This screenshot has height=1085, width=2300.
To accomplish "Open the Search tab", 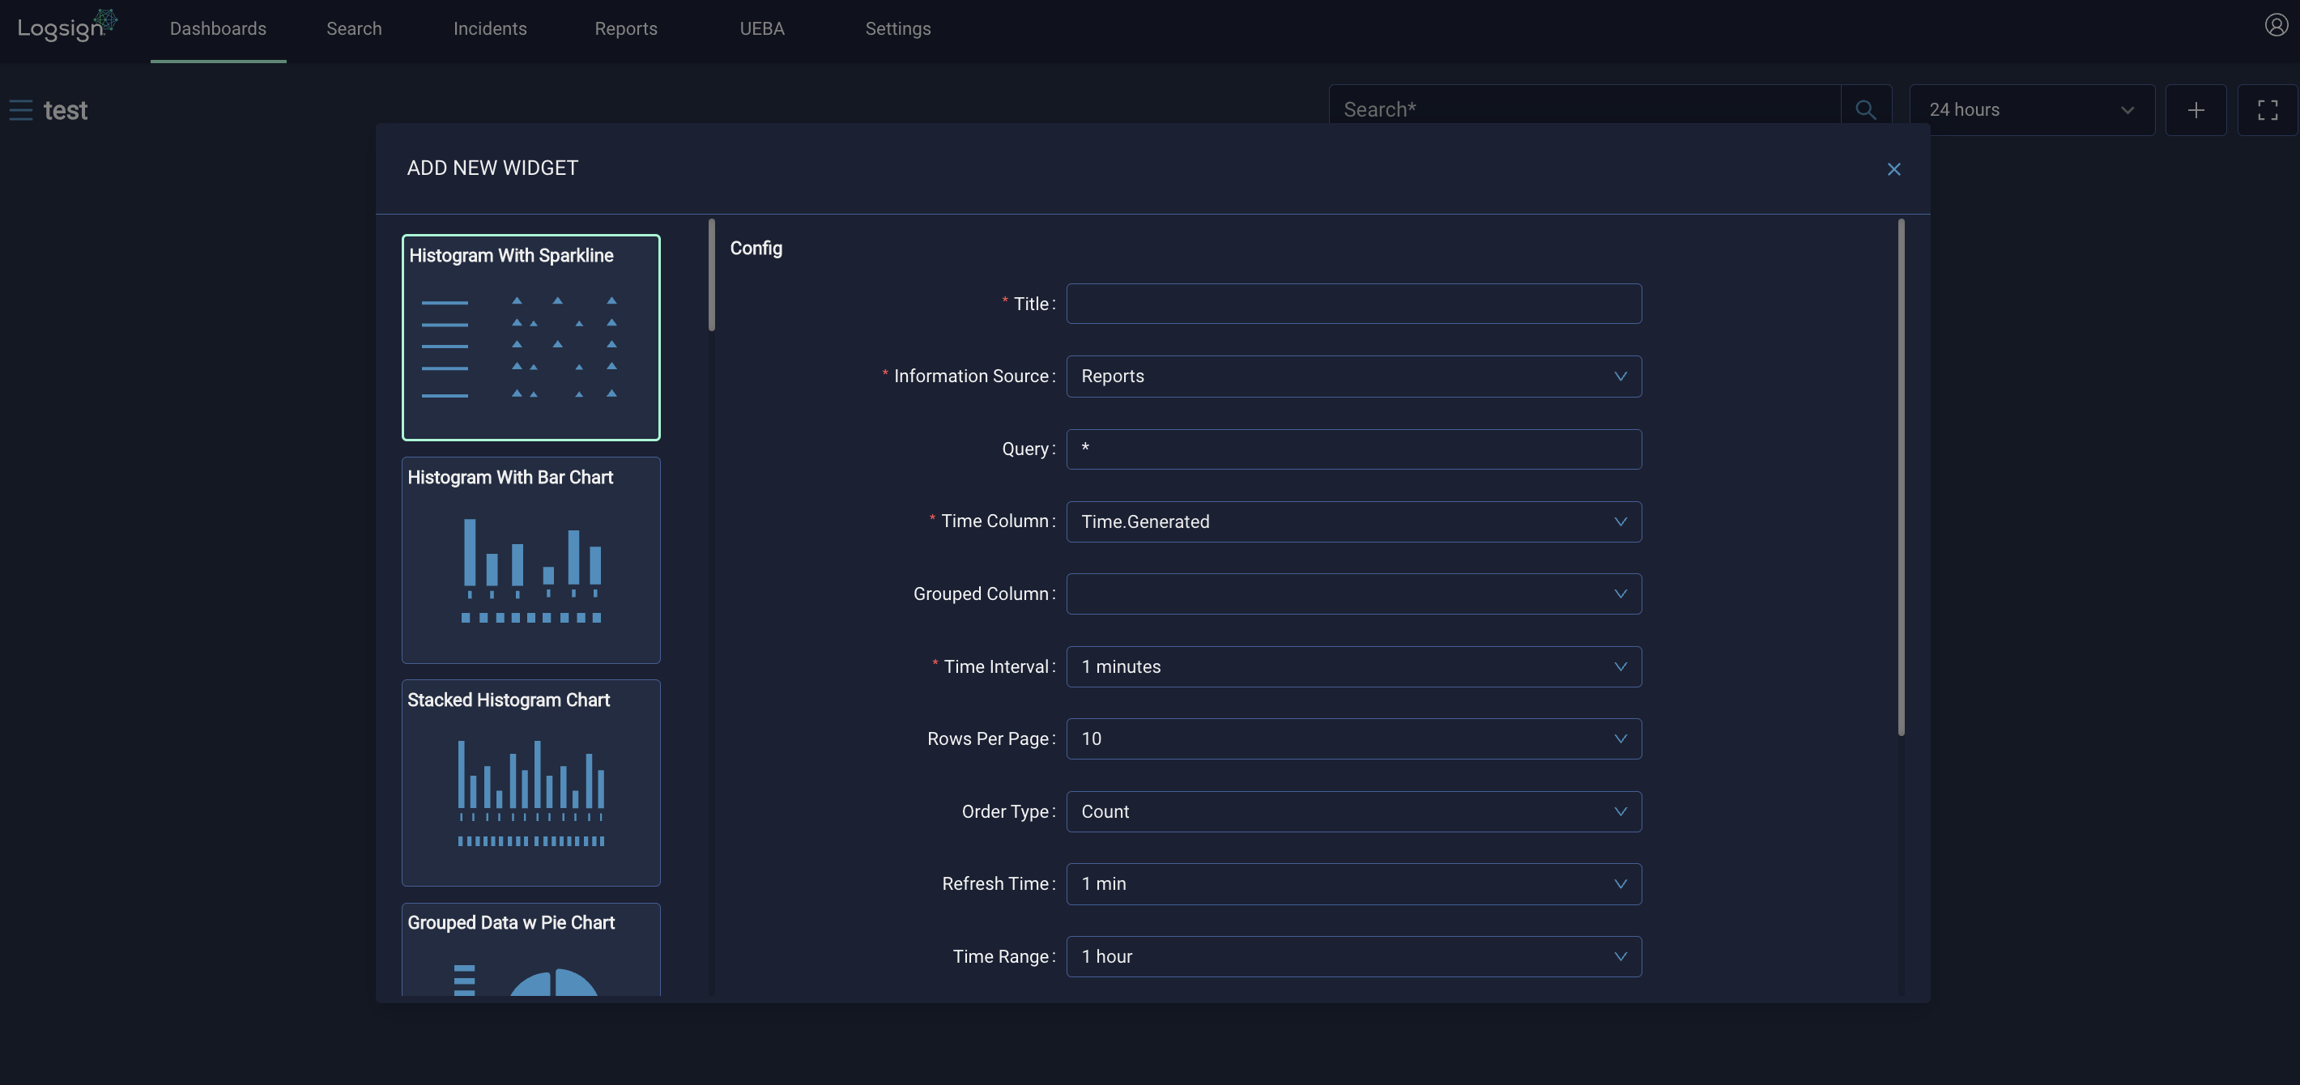I will (354, 29).
